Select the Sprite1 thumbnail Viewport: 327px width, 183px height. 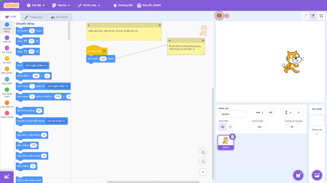[x=226, y=142]
